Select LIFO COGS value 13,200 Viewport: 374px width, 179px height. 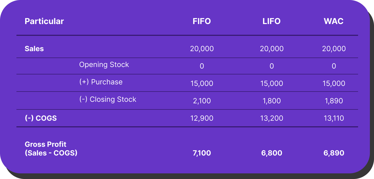pyautogui.click(x=272, y=118)
